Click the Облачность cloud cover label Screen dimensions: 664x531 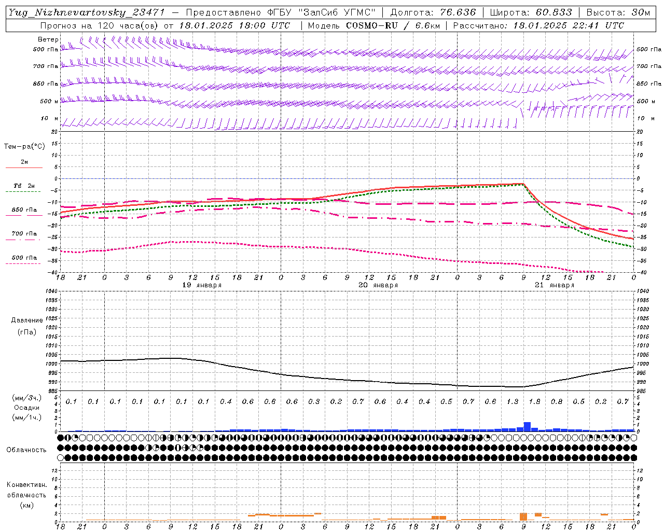[26, 450]
